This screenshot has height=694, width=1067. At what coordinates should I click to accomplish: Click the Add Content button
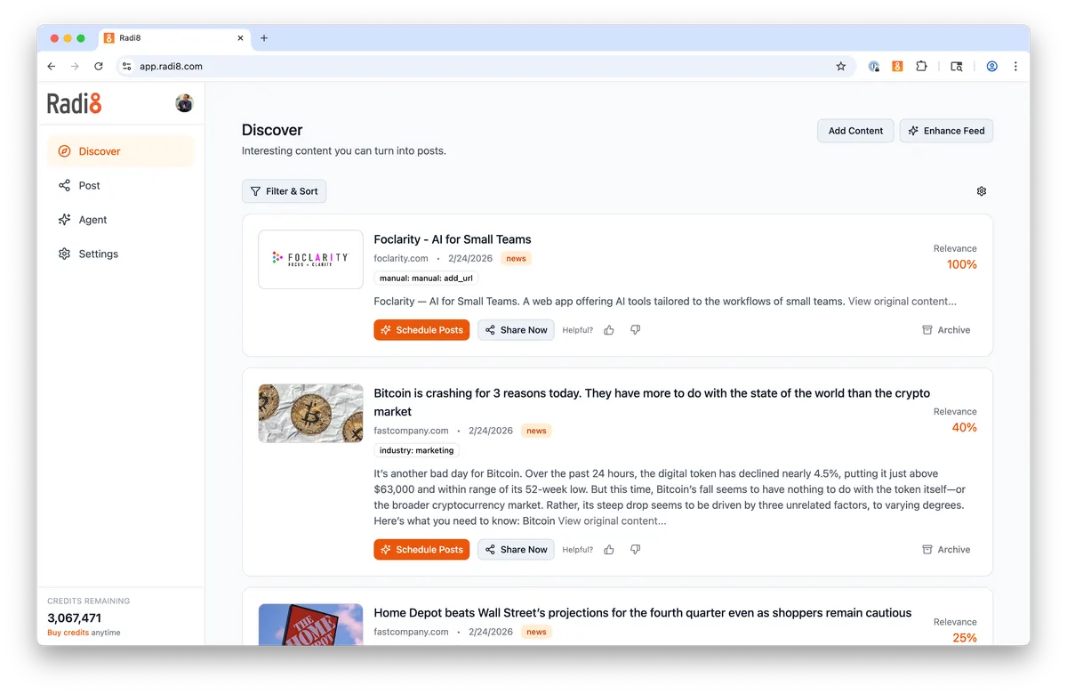coord(855,131)
